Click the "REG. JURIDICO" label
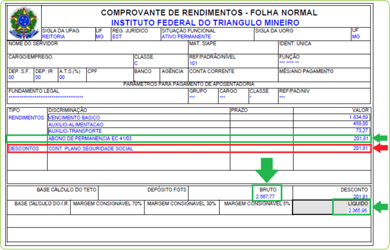This screenshot has width=390, height=250. click(130, 31)
